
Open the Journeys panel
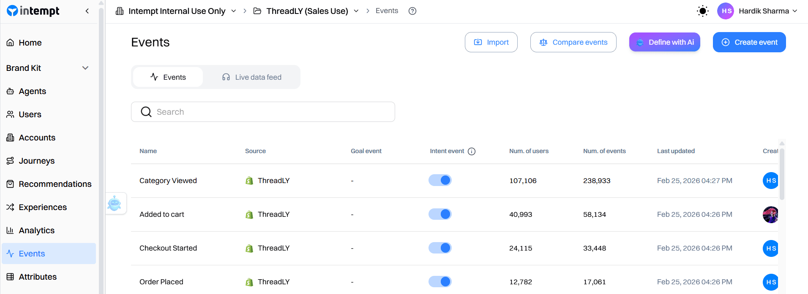(36, 161)
